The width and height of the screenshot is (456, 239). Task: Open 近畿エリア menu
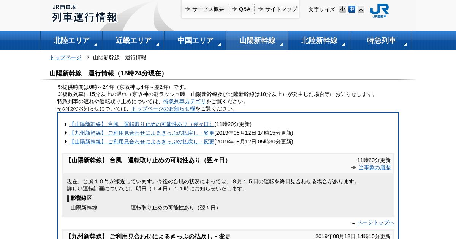133,41
